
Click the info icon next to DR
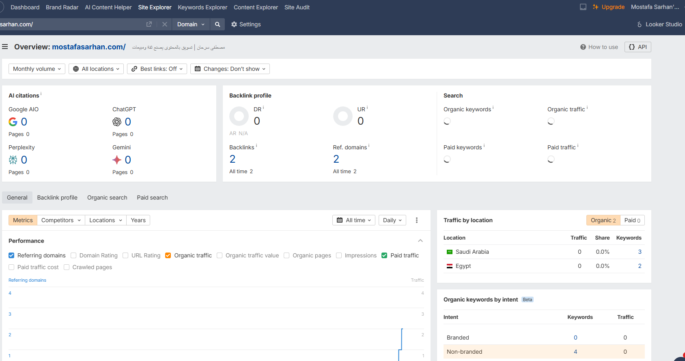(263, 108)
